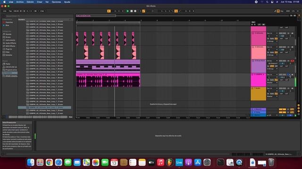Screen dimensions: 302x169
Task: Solo the 4 Ultimate track
Action: tap(288, 47)
